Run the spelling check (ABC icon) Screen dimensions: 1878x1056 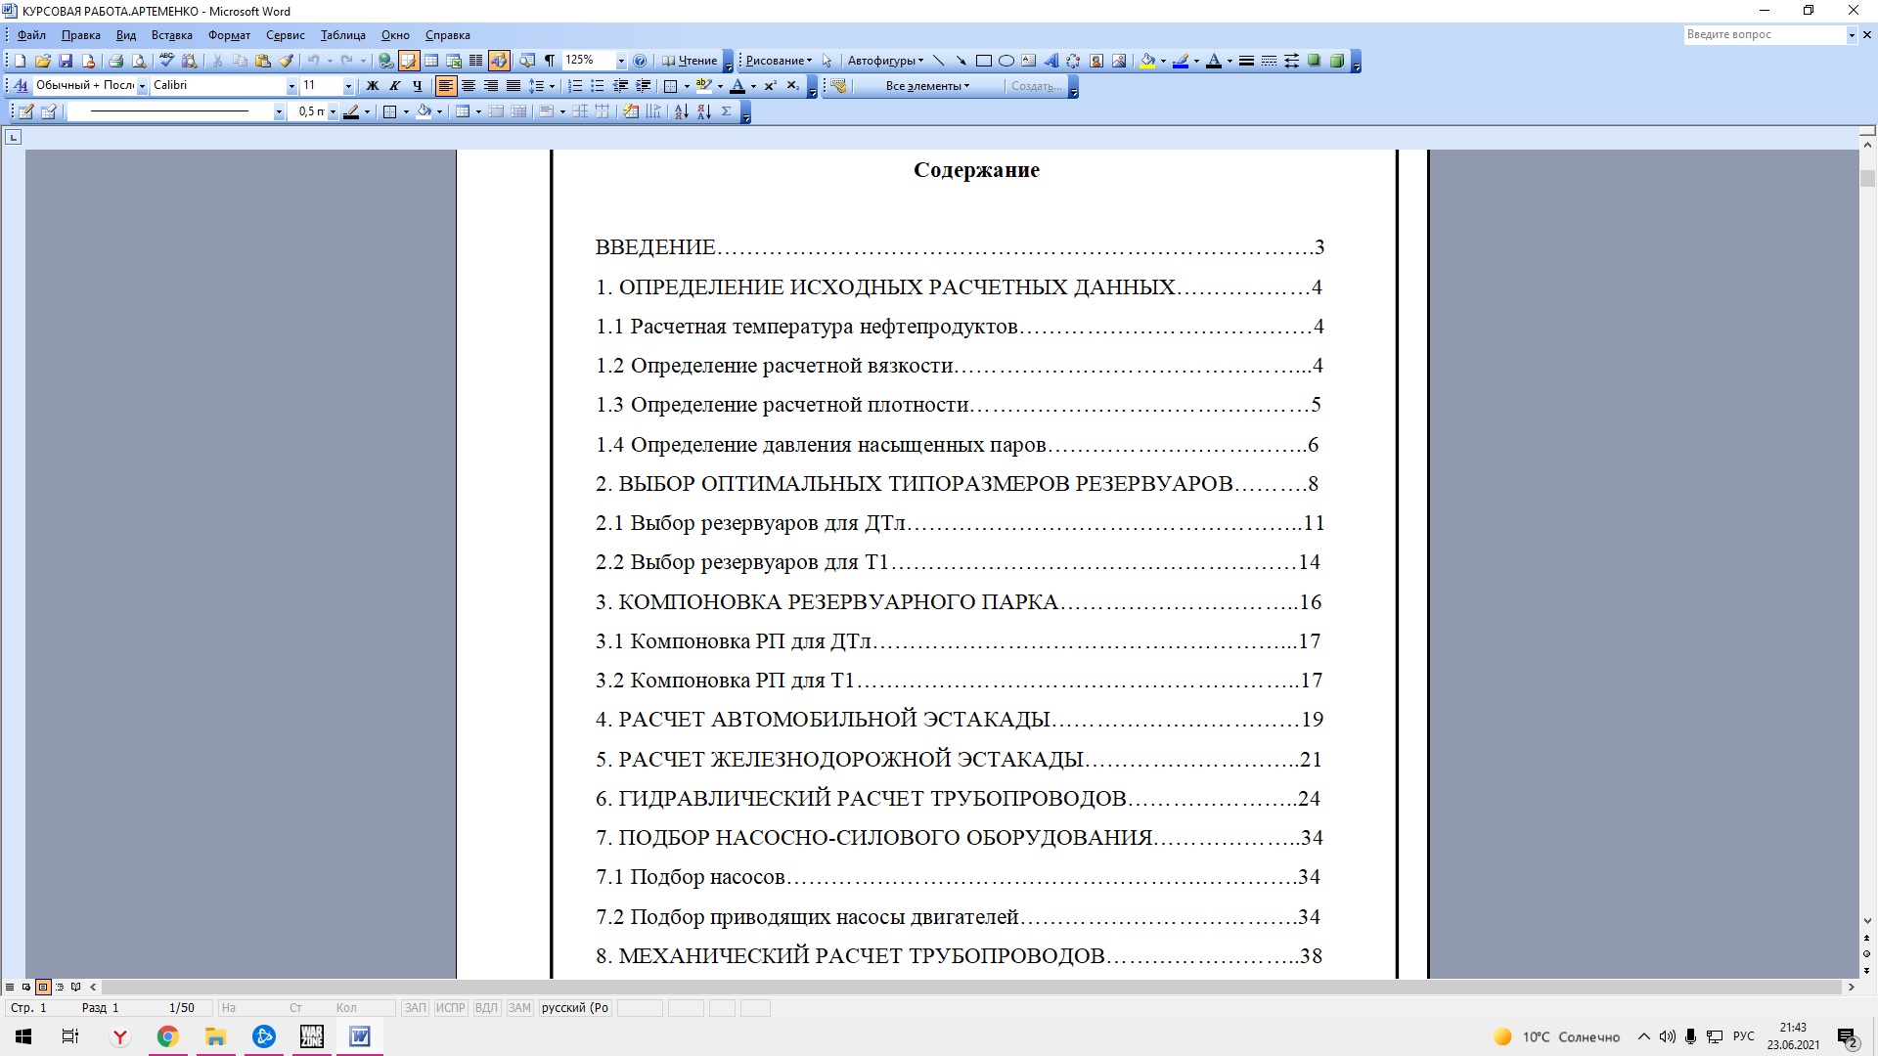pyautogui.click(x=166, y=61)
